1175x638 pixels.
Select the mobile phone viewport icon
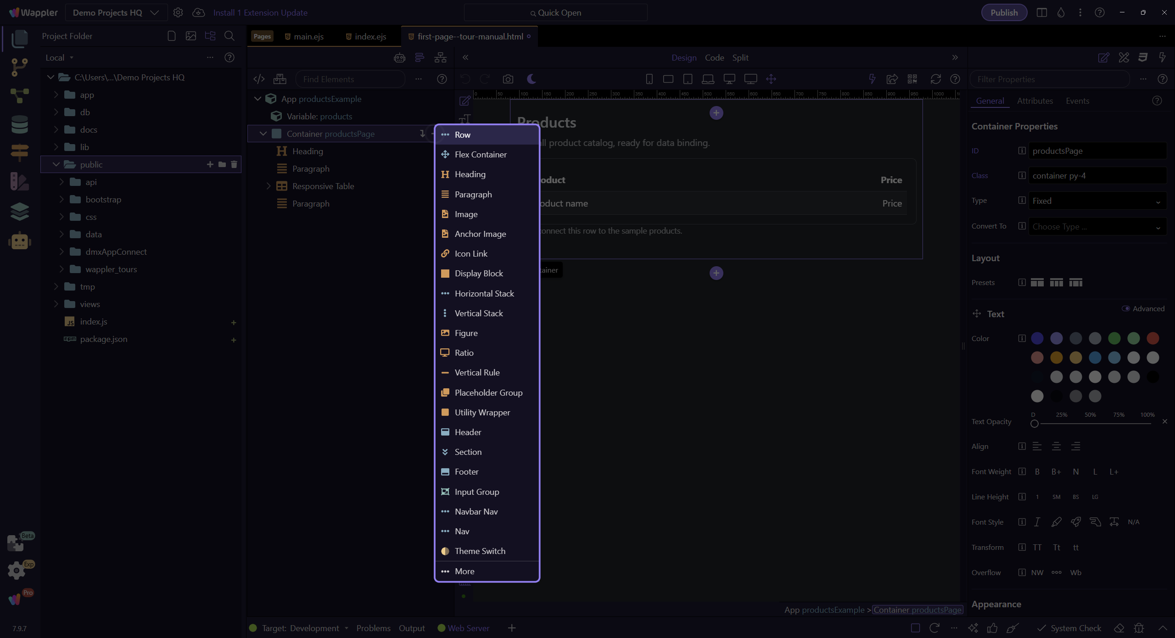pyautogui.click(x=649, y=79)
